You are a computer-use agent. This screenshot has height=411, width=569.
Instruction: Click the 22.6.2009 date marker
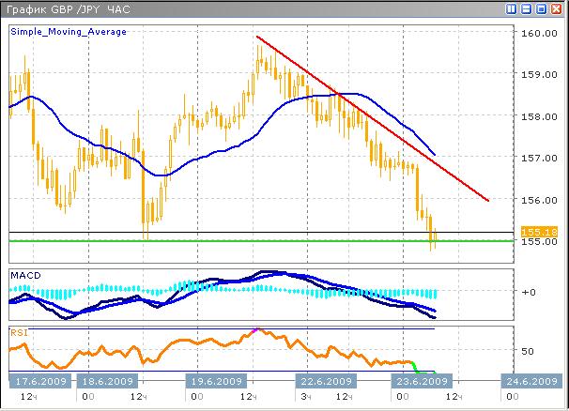pos(325,382)
